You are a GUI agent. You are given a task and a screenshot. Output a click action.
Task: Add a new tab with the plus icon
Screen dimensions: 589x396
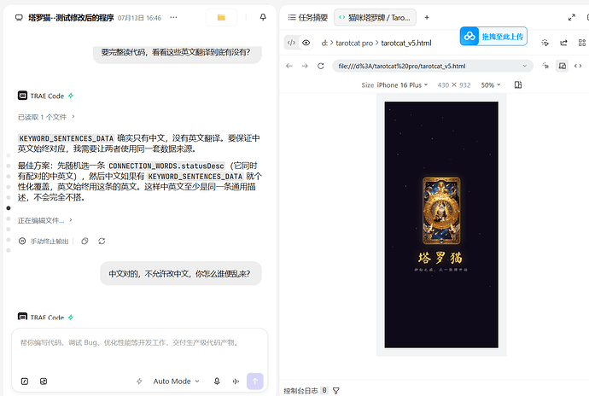[x=427, y=18]
